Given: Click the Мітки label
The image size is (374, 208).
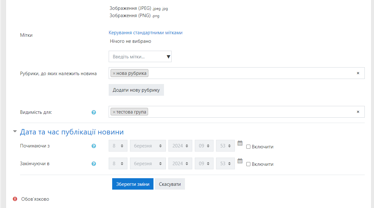Looking at the screenshot, I should tap(26, 35).
